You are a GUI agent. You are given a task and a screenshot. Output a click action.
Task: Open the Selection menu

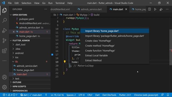pos(26,3)
